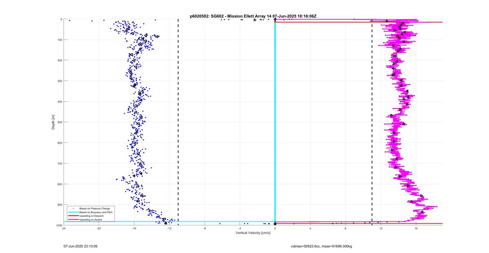
Task: Select legend entry 'Upwelling on Ascent'
Action: click(x=91, y=220)
